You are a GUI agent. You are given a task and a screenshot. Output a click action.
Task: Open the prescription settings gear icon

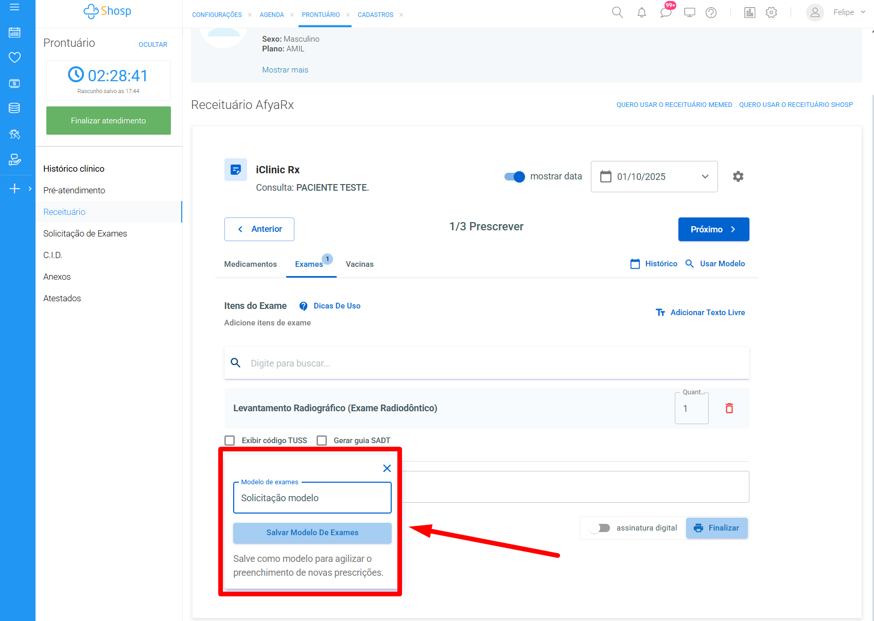pyautogui.click(x=738, y=176)
